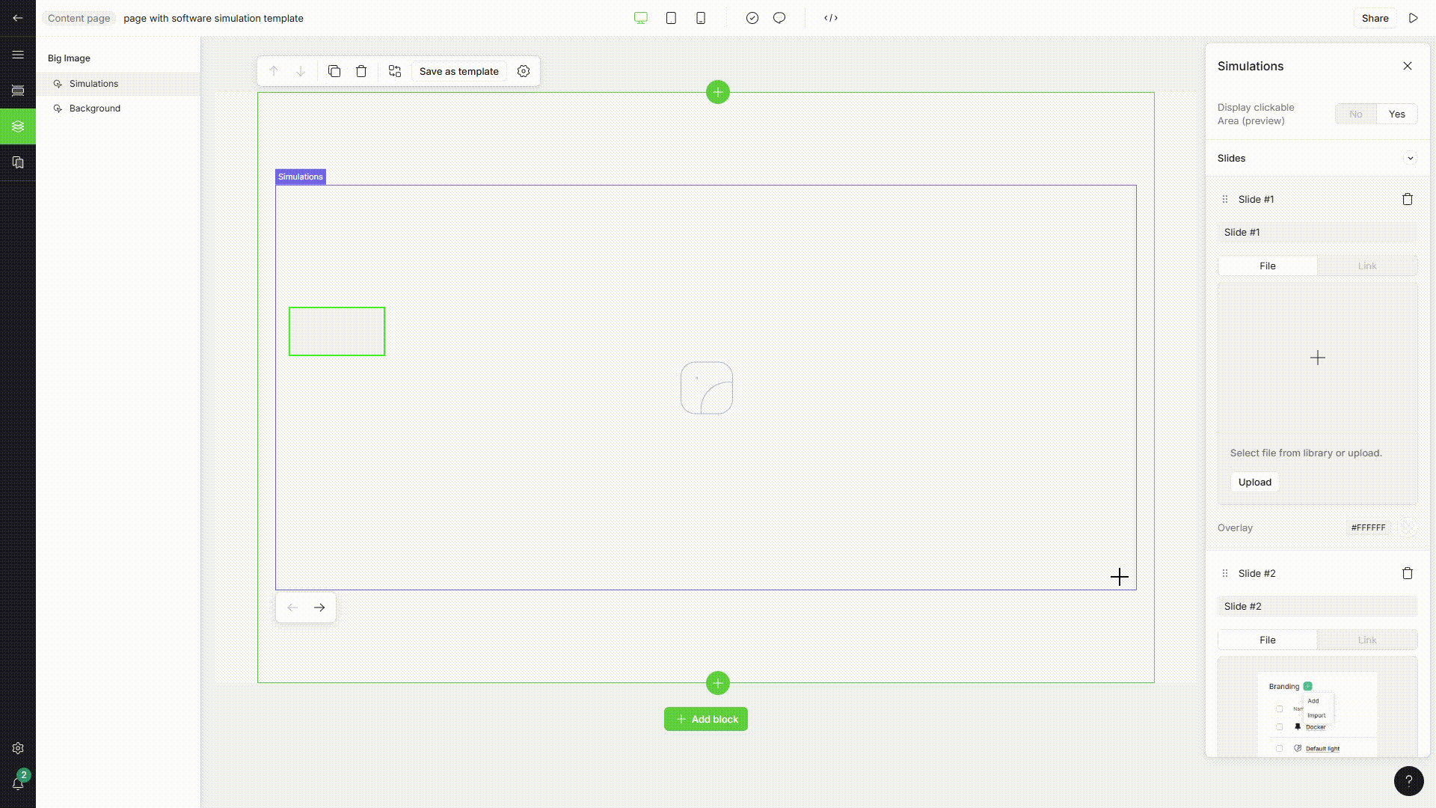Delete Slide #1 with trash icon
1436x808 pixels.
click(1408, 199)
